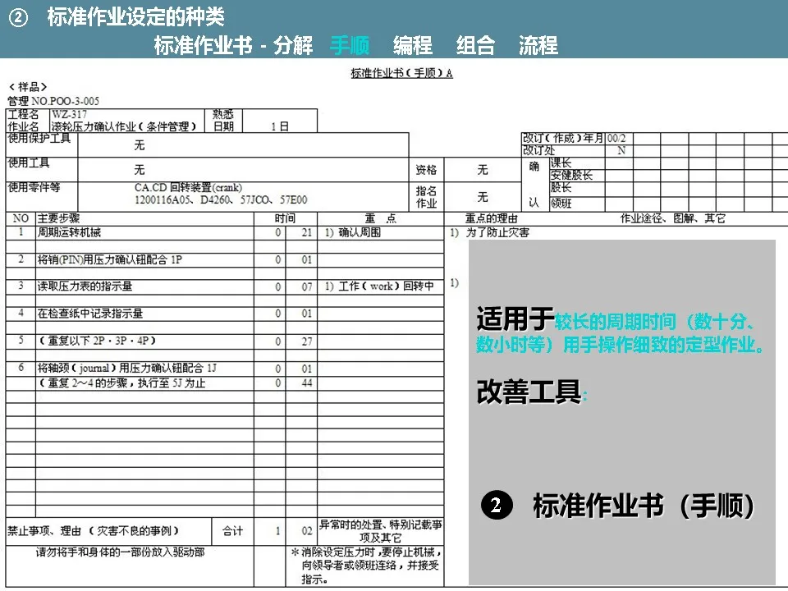The image size is (788, 591).
Task: Click the bold 适用于 text
Action: [515, 318]
